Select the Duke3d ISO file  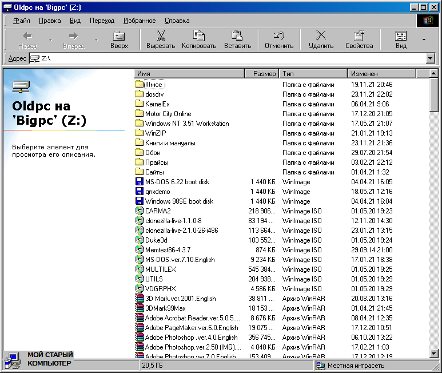[157, 240]
